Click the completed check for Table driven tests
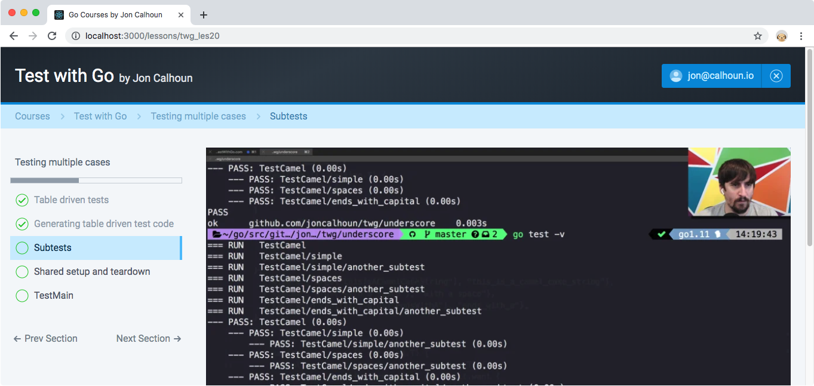Viewport: 814px width, 386px height. pos(22,200)
